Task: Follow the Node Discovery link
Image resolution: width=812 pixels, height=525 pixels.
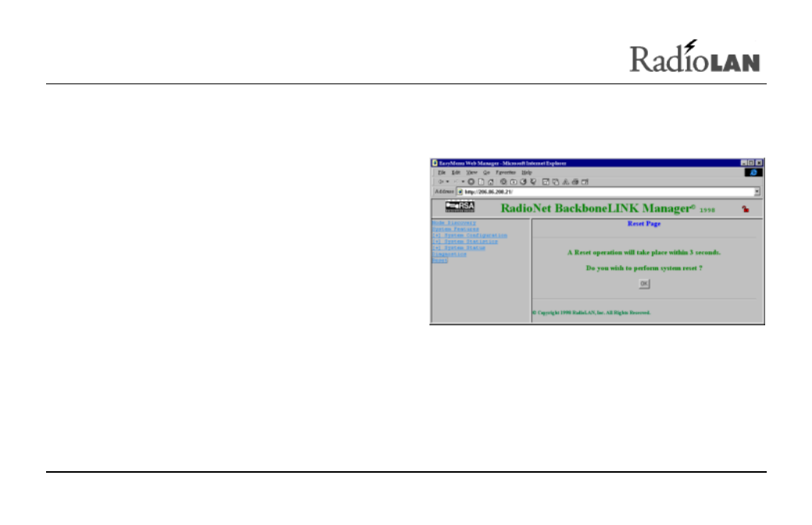Action: (454, 223)
